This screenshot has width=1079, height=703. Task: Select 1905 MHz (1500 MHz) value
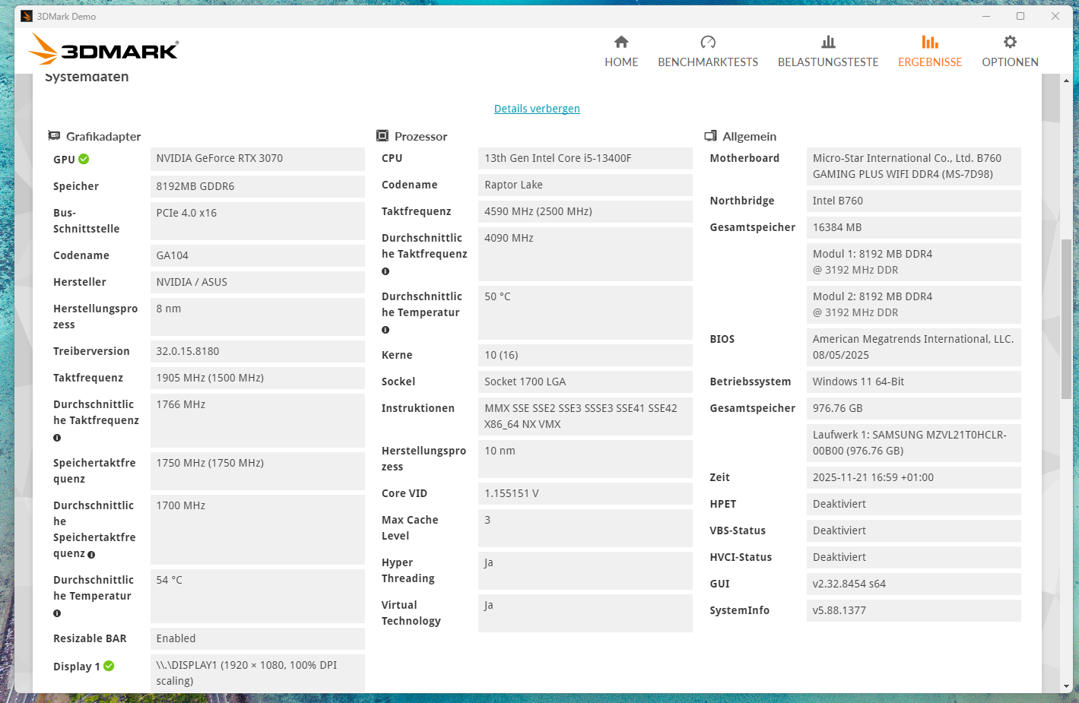(258, 378)
